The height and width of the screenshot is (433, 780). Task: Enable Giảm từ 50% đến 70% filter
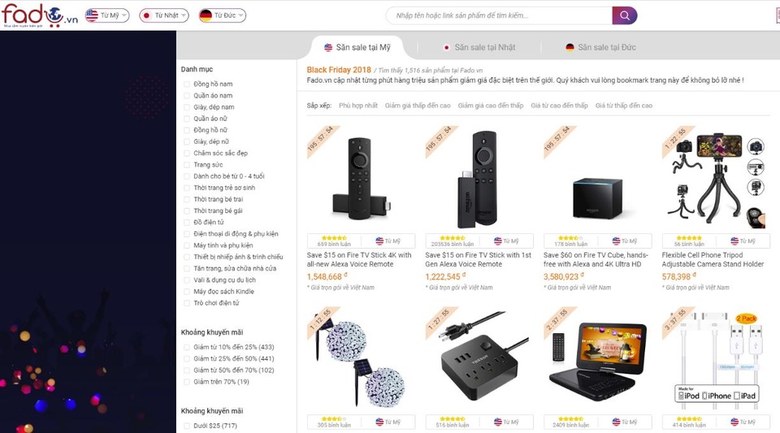coord(187,370)
